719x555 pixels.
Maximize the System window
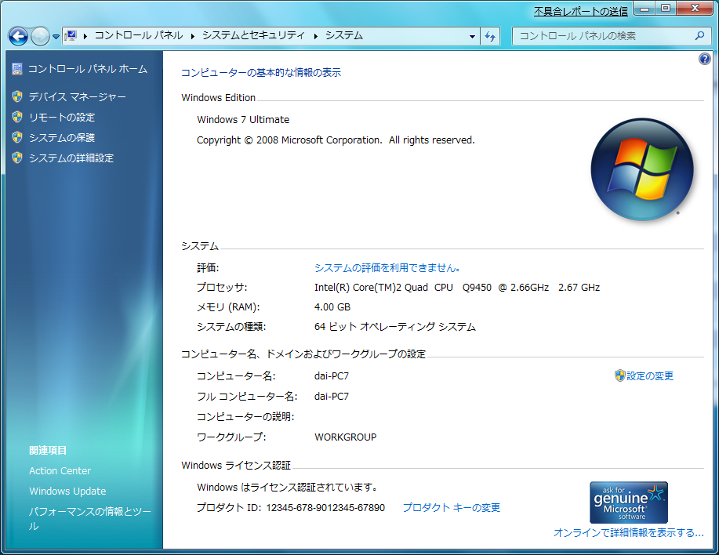(x=666, y=9)
